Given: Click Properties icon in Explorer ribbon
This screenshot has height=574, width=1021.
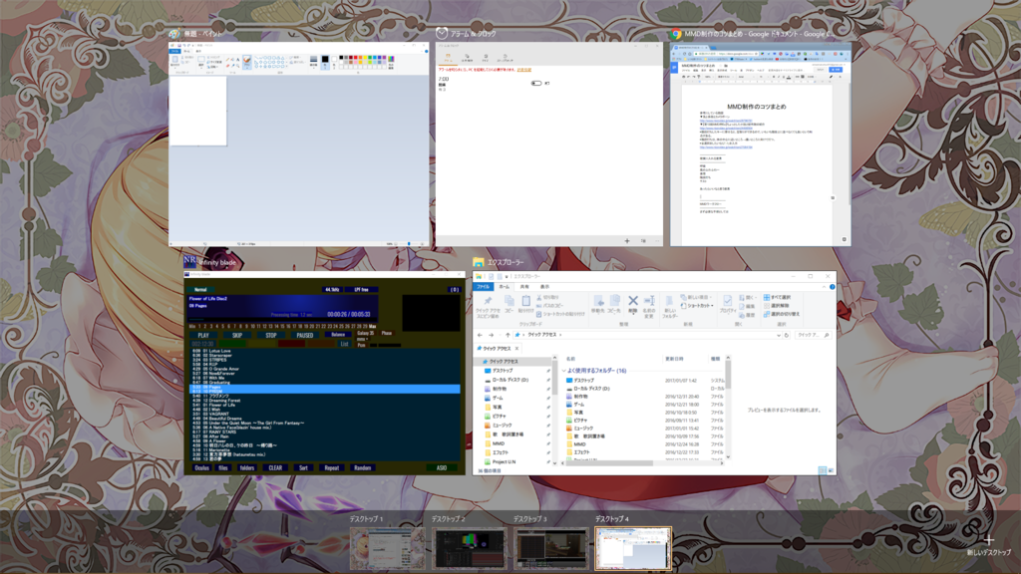Looking at the screenshot, I should tap(727, 301).
